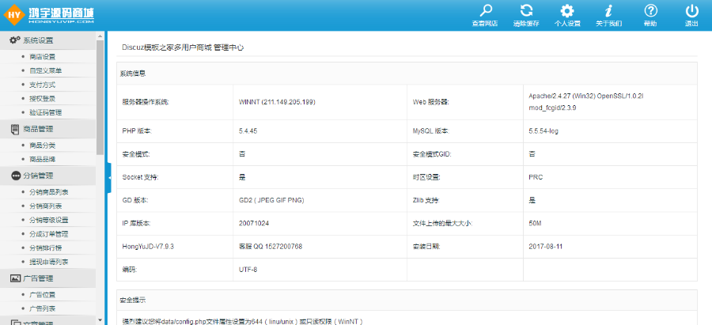Click install date 2017-08-11

(544, 247)
